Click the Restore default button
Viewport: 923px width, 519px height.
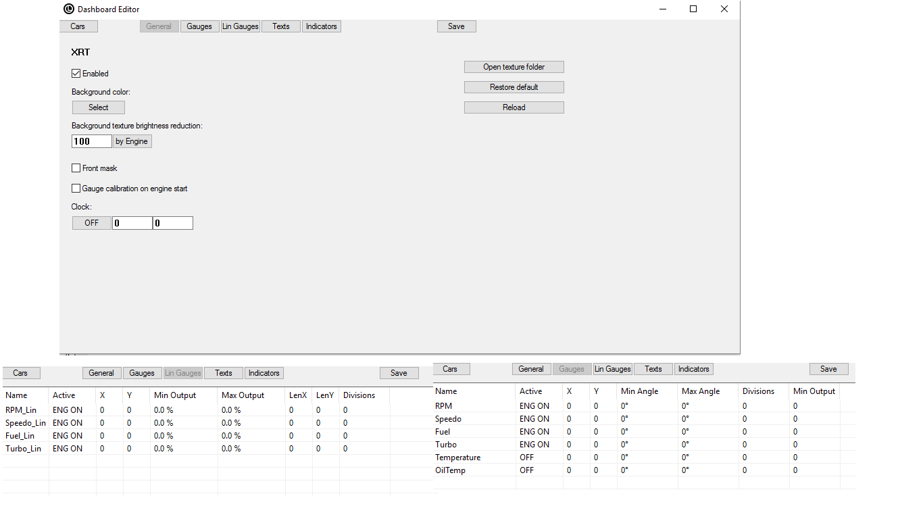(x=514, y=87)
